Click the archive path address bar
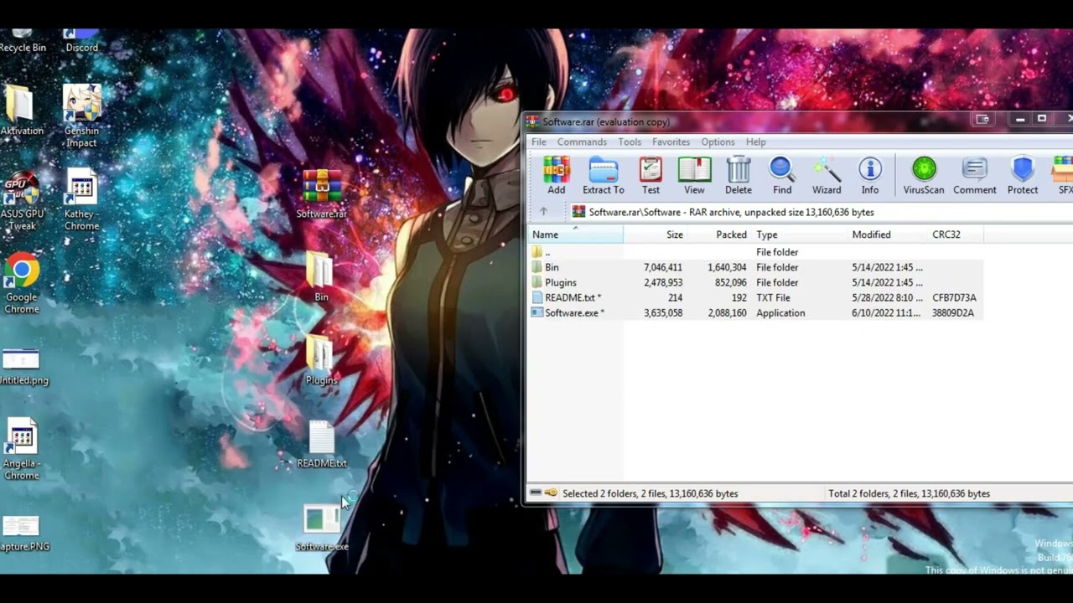The height and width of the screenshot is (603, 1073). [x=820, y=212]
